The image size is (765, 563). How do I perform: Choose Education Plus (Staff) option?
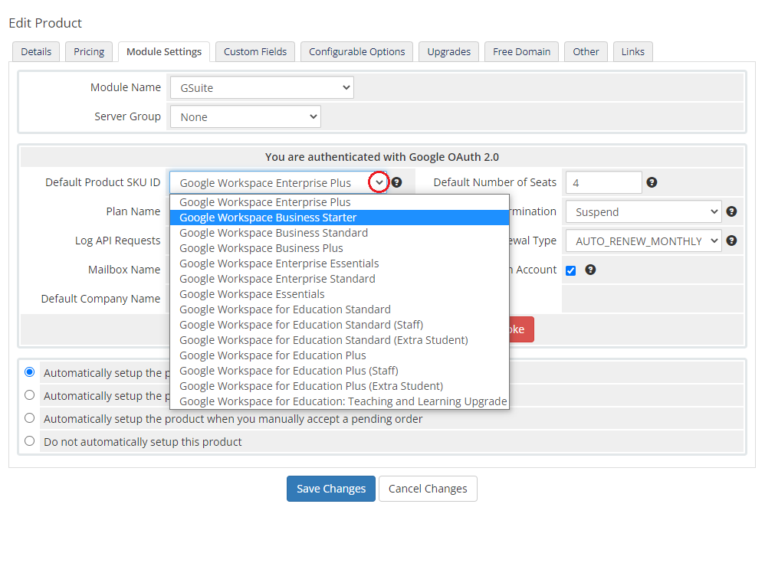point(339,371)
